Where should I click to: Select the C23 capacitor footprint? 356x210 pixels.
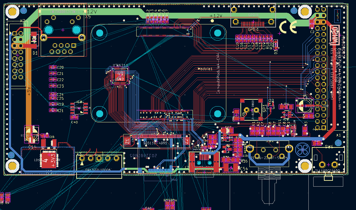52,86
